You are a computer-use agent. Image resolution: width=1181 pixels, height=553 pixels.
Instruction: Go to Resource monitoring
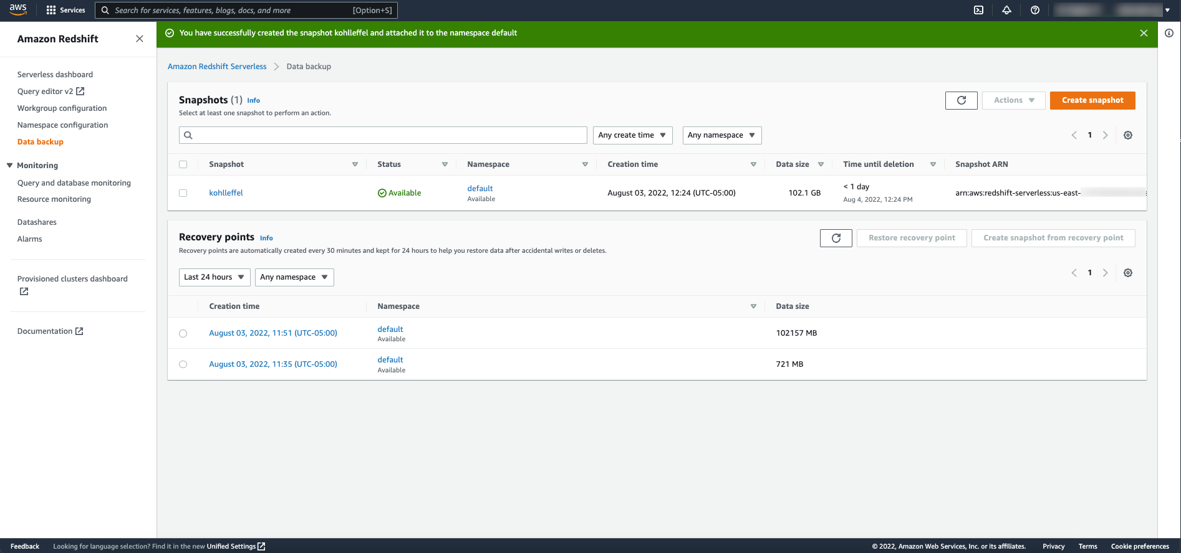(x=54, y=199)
